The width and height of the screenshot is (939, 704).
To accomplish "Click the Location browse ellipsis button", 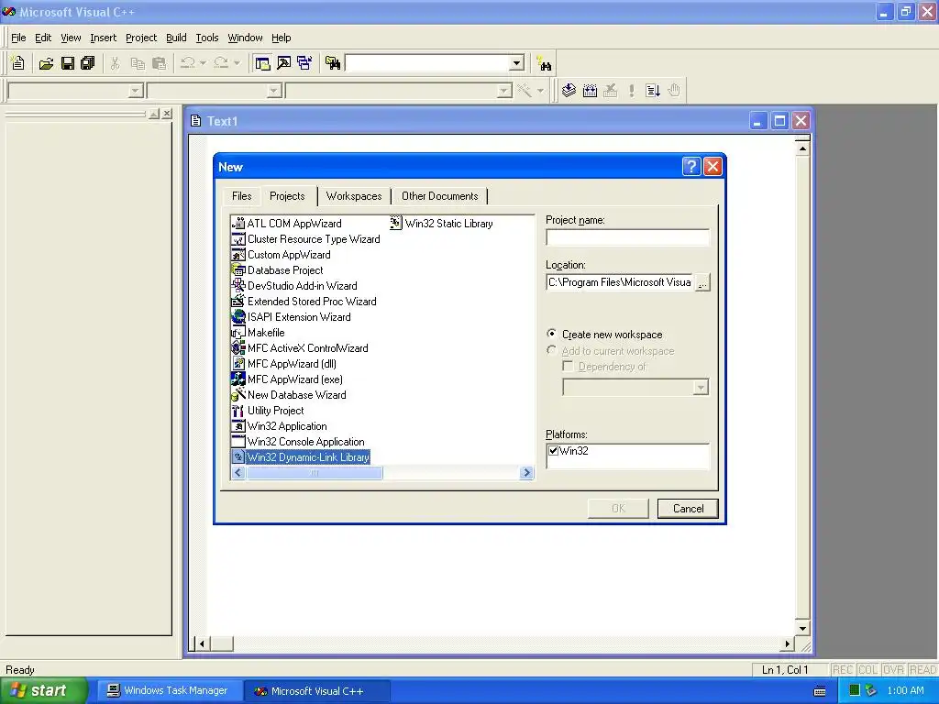I will coord(702,282).
